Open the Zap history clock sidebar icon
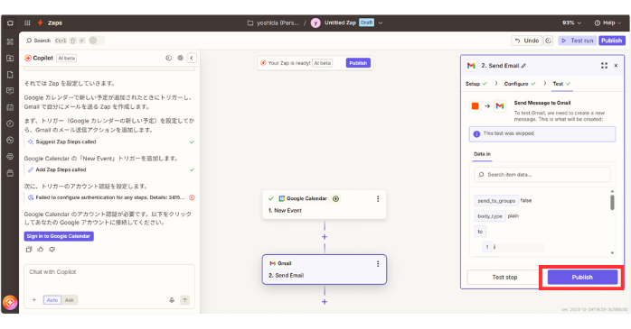This screenshot has width=631, height=329. (10, 124)
